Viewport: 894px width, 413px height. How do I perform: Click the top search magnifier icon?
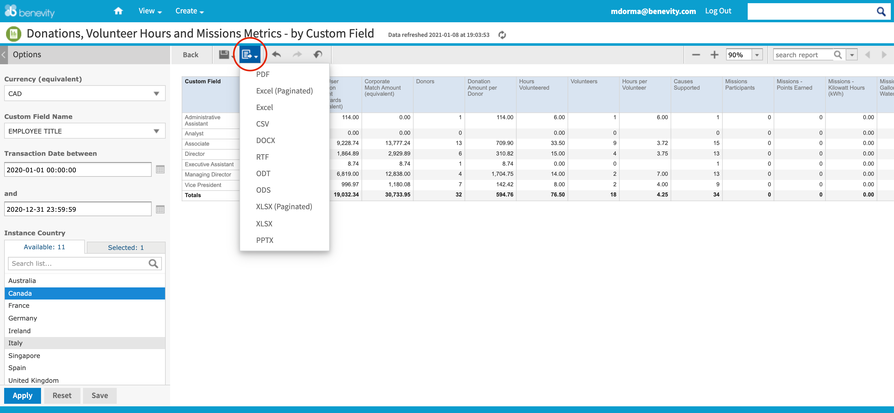coord(881,11)
